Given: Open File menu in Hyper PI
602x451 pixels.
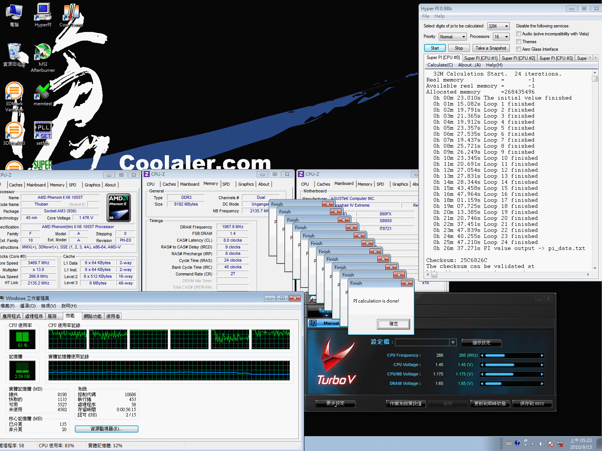Looking at the screenshot, I should (x=426, y=16).
